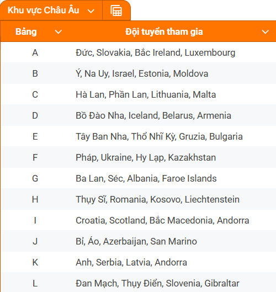Select group G letter cell
The image size is (276, 292).
(x=35, y=178)
